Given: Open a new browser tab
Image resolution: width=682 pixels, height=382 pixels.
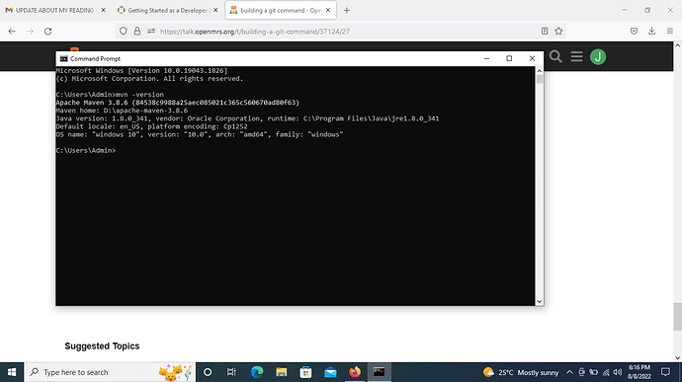Looking at the screenshot, I should click(347, 10).
